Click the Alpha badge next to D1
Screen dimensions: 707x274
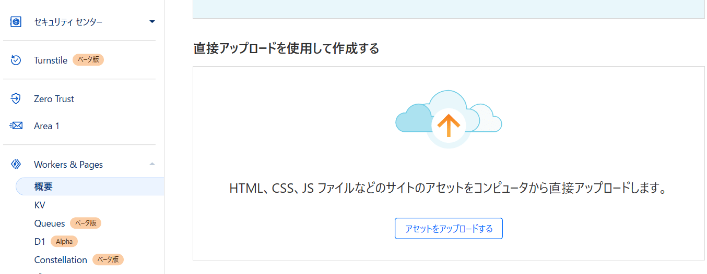coord(64,242)
